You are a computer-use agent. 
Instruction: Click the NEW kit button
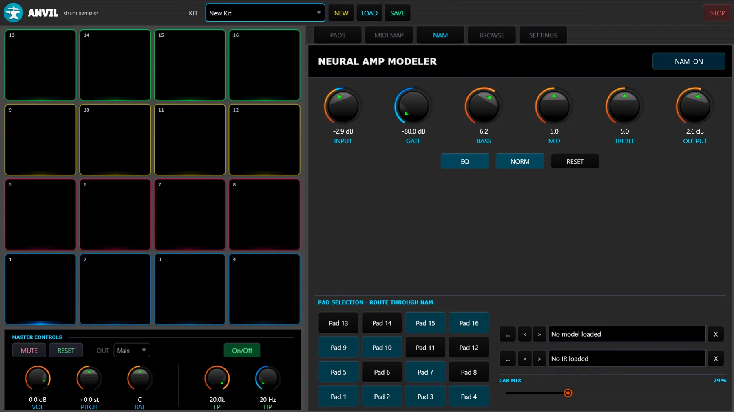(x=341, y=13)
